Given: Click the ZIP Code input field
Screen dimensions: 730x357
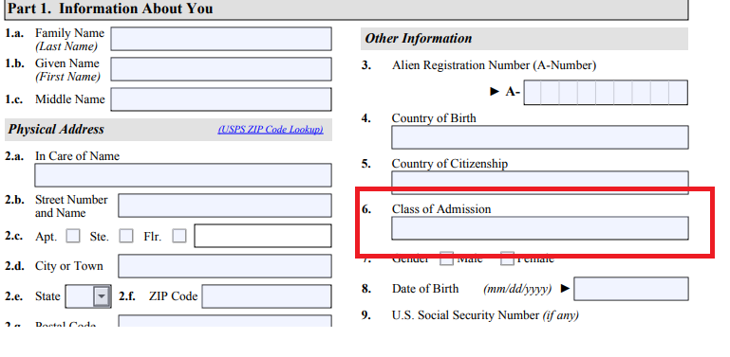Looking at the screenshot, I should click(267, 296).
